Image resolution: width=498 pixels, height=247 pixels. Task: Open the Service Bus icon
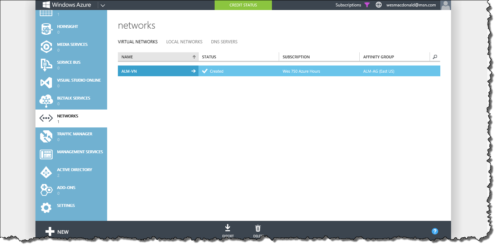pyautogui.click(x=46, y=65)
